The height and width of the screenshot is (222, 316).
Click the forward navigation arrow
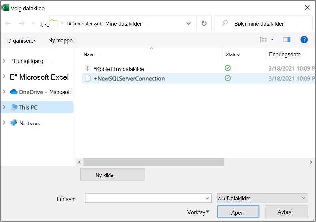tap(22, 24)
